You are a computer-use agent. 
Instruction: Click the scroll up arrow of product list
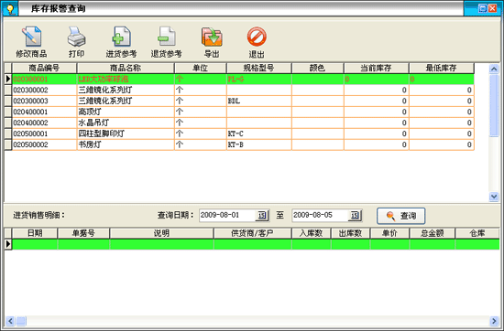pyautogui.click(x=494, y=69)
